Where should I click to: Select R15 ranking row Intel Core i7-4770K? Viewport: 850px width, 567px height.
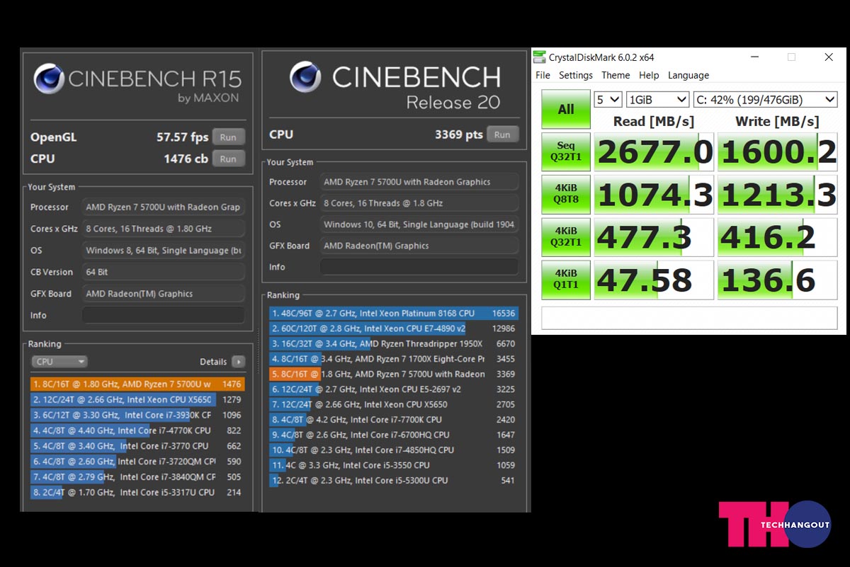[x=137, y=430]
